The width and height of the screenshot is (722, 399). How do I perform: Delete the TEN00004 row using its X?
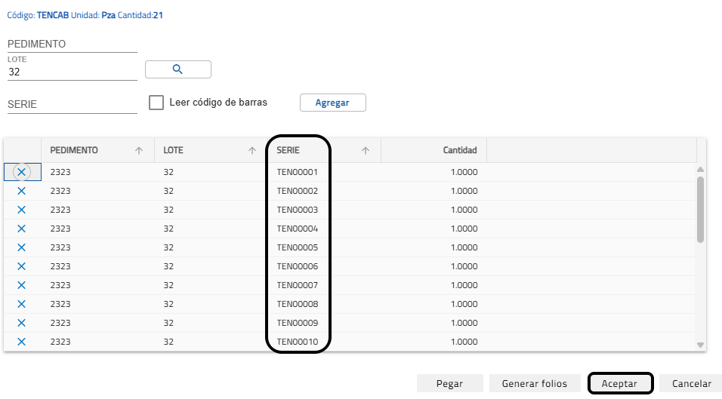(21, 229)
